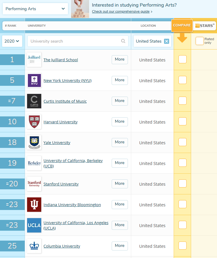Open New York University (NYU) link
This screenshot has height=258, width=217.
pyautogui.click(x=67, y=81)
